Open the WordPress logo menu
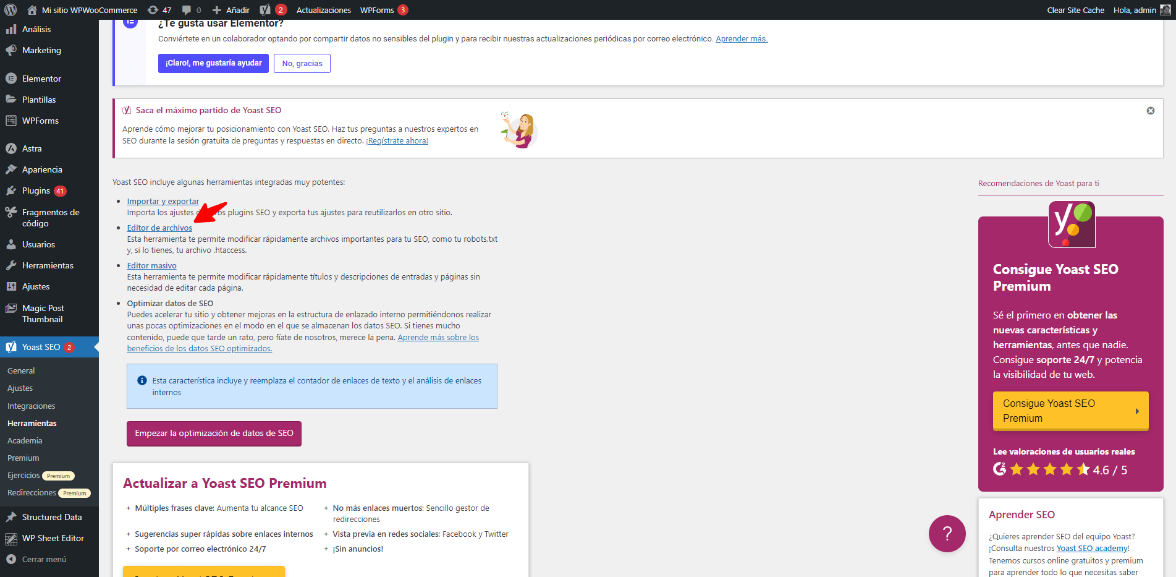The height and width of the screenshot is (577, 1176). [11, 10]
